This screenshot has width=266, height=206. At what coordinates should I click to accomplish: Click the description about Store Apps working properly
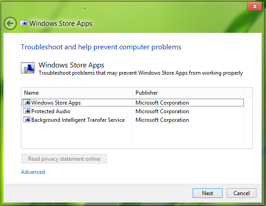tap(141, 73)
